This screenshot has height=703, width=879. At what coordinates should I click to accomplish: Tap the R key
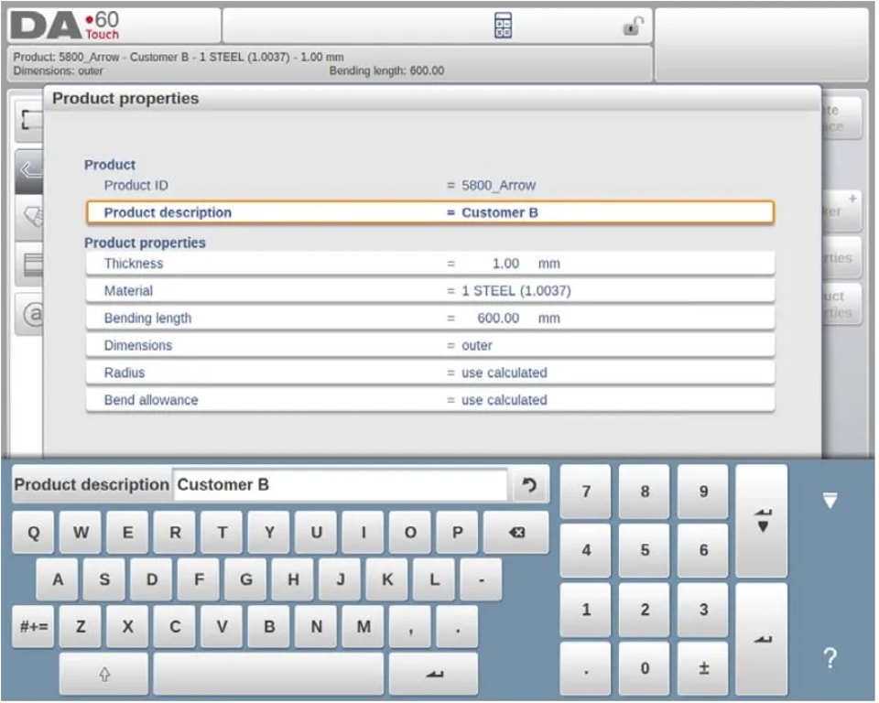[175, 533]
